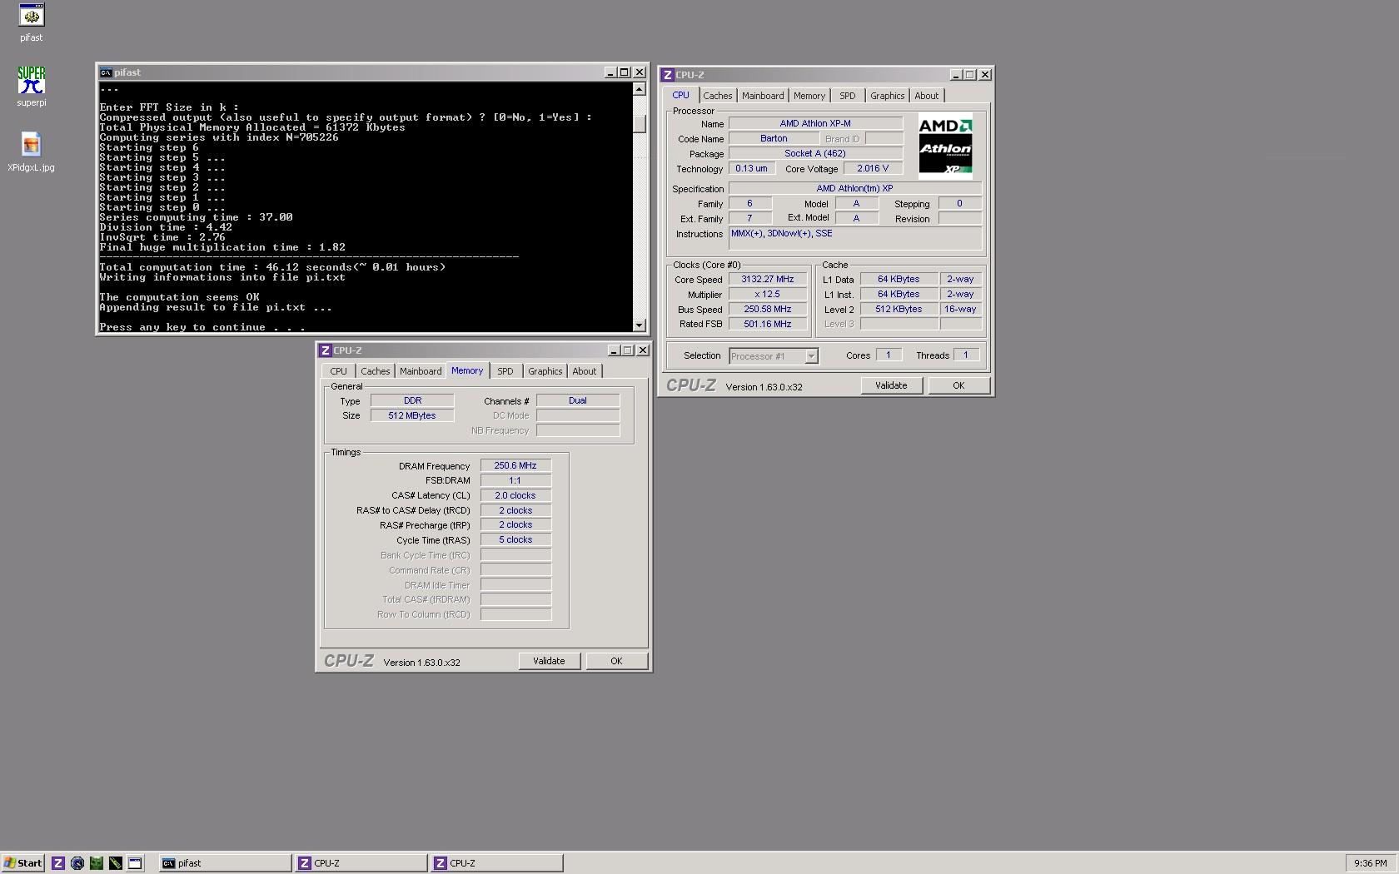Open Caches tab in memory window
The width and height of the screenshot is (1399, 874).
pos(375,371)
